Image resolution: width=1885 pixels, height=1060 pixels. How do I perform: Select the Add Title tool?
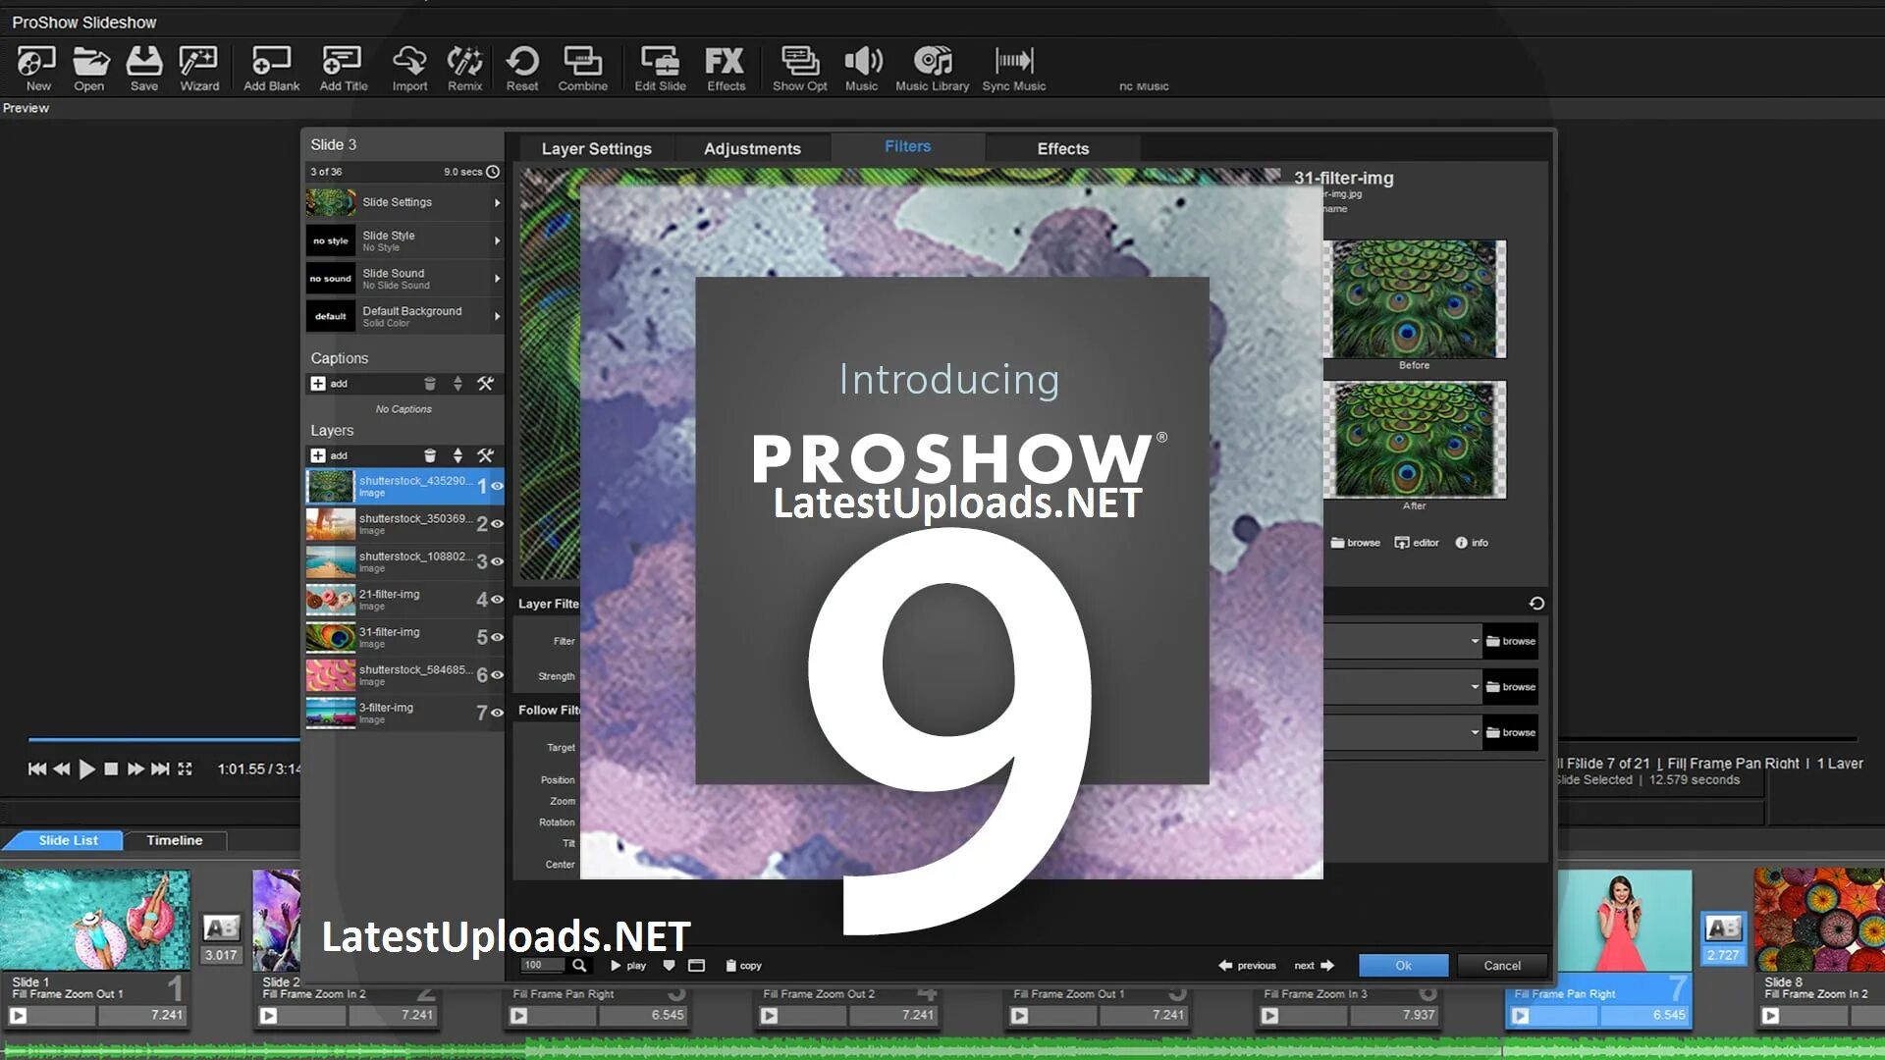[x=343, y=67]
